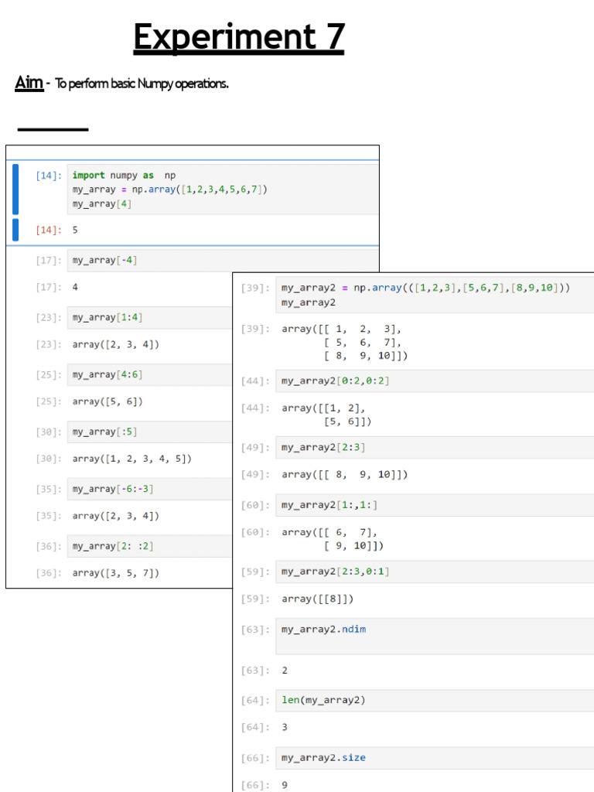Click into the my_array2.ndim code cell
Viewport: 594px width, 792px height.
click(435, 637)
